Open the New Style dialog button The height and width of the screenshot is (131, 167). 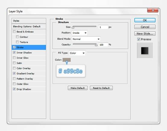[x=145, y=34]
